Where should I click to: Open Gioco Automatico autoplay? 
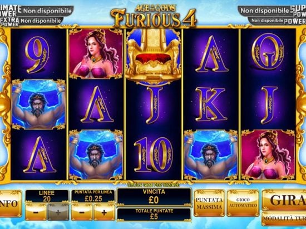[243, 203]
